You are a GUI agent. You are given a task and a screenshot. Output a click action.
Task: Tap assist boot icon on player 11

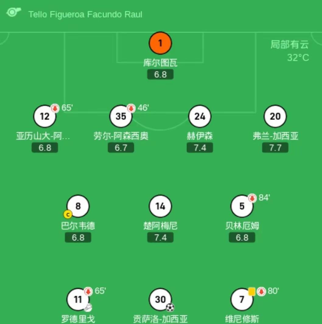(x=88, y=308)
